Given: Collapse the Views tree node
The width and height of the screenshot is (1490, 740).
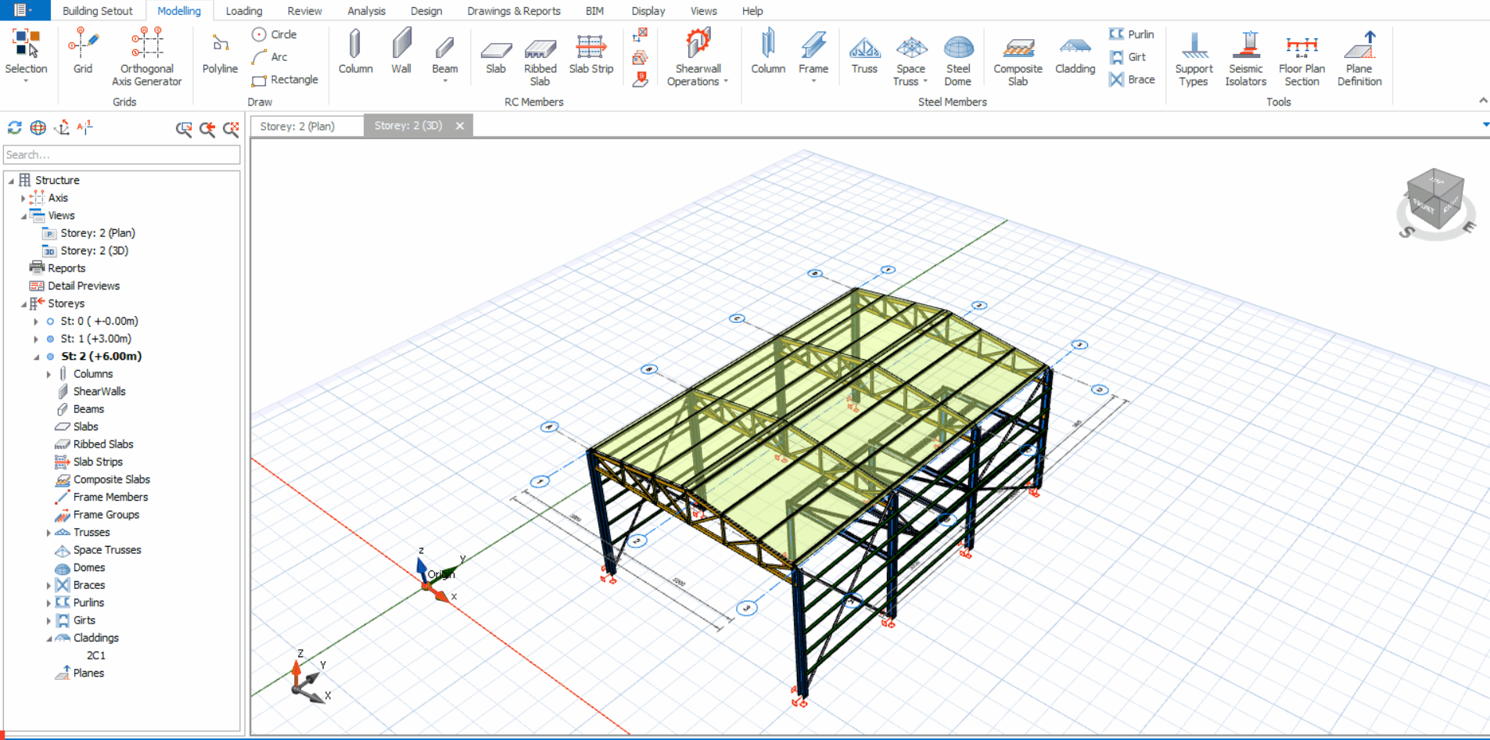Looking at the screenshot, I should (23, 216).
